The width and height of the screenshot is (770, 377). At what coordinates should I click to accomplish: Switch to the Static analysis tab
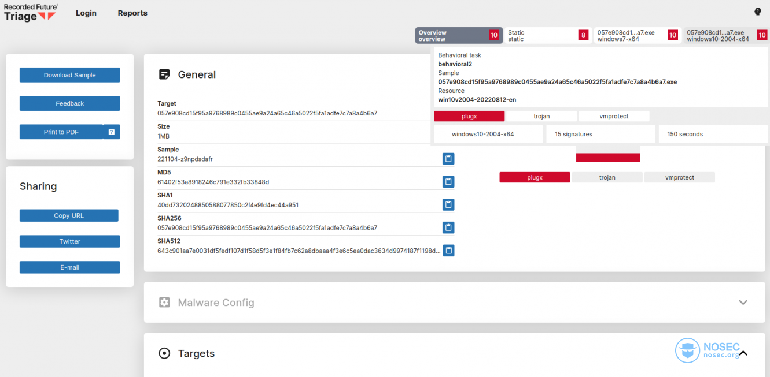coord(548,35)
